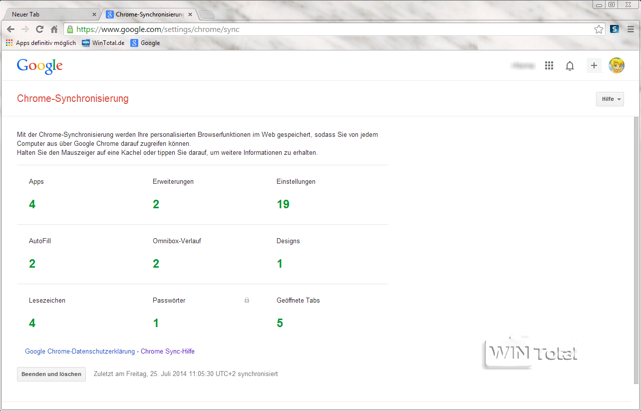Open a new tab with the tab strip button
Image resolution: width=641 pixels, height=411 pixels.
coord(206,14)
